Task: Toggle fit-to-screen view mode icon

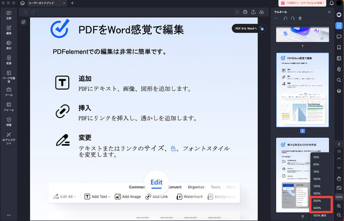Action: [x=339, y=188]
